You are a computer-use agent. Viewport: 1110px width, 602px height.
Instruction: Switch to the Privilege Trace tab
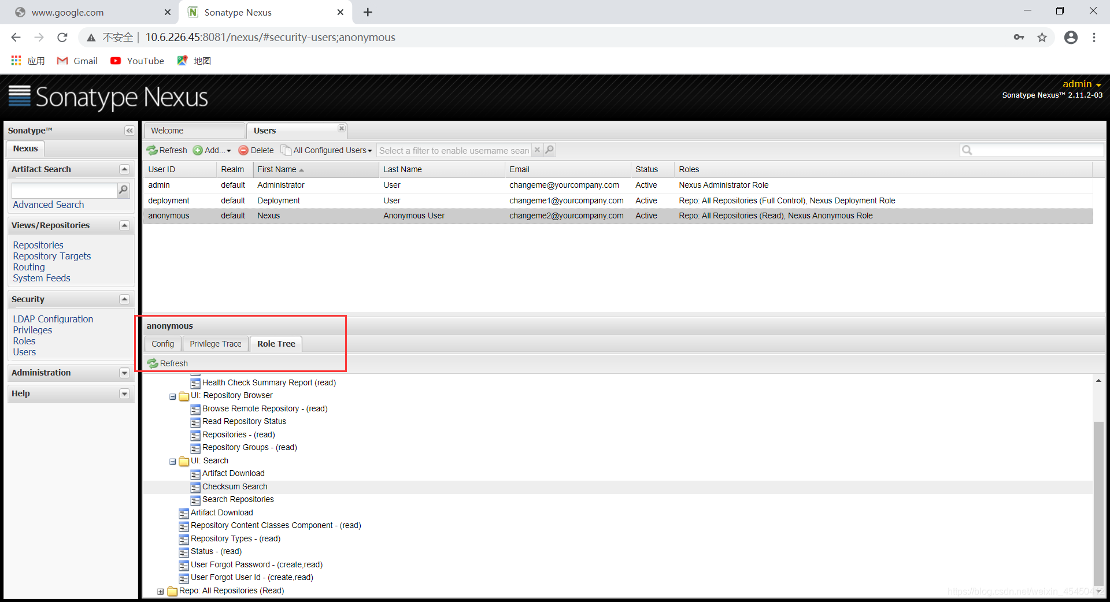point(216,344)
